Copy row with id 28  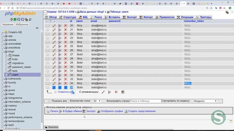pyautogui.click(x=60, y=59)
